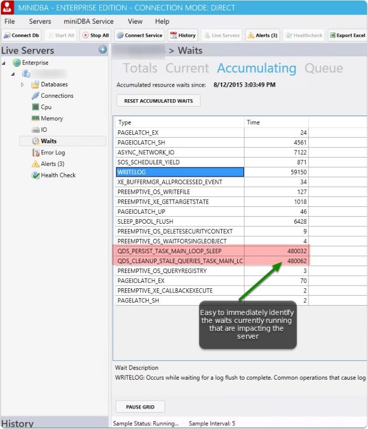Click the Alerts (3) toolbar button
Viewport: 368px width, 429px height.
click(262, 35)
